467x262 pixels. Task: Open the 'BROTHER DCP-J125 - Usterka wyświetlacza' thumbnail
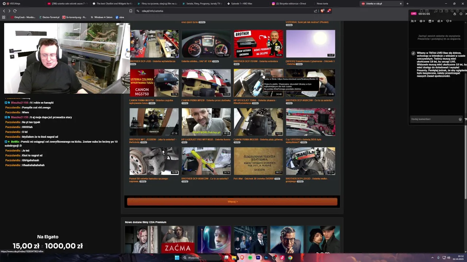[x=154, y=44]
